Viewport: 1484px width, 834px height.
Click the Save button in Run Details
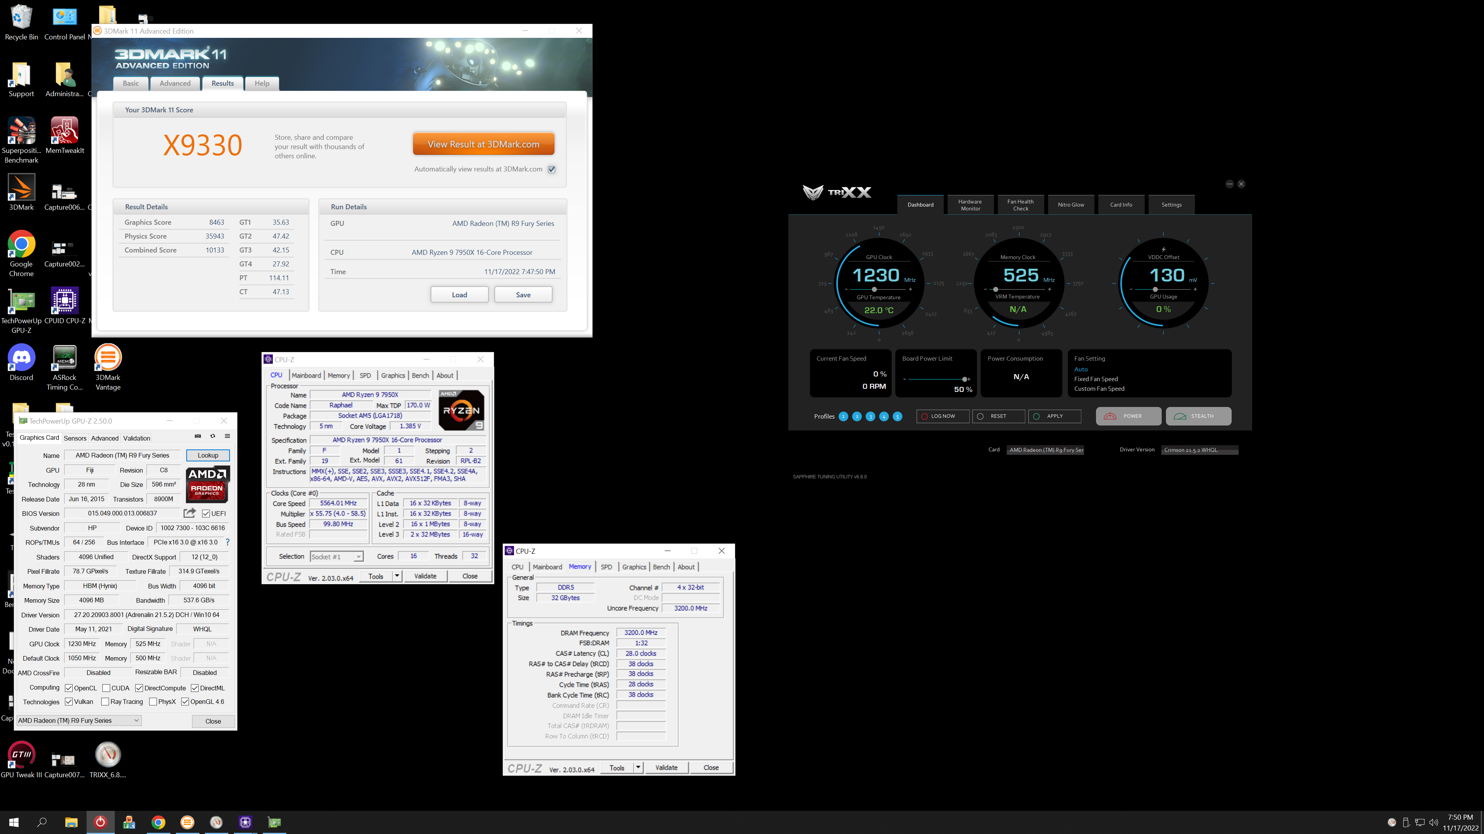[523, 295]
